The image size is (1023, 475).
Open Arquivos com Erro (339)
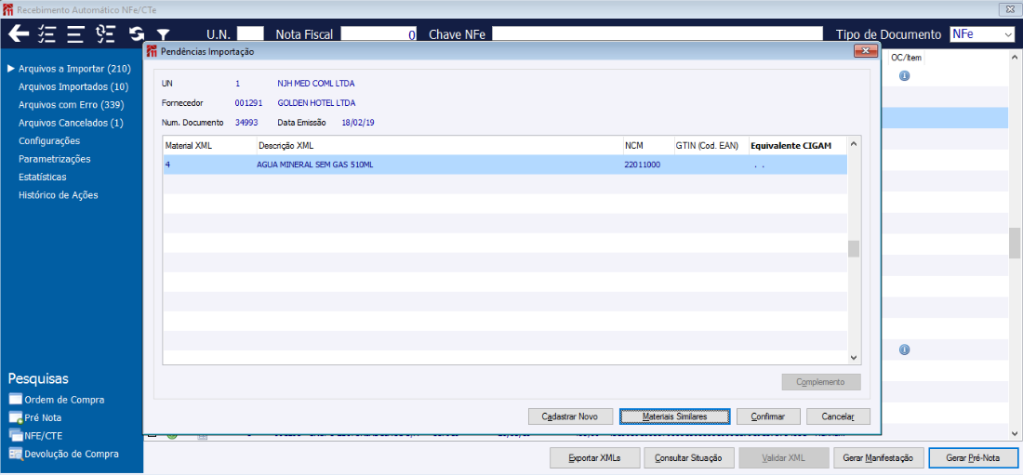coord(72,104)
